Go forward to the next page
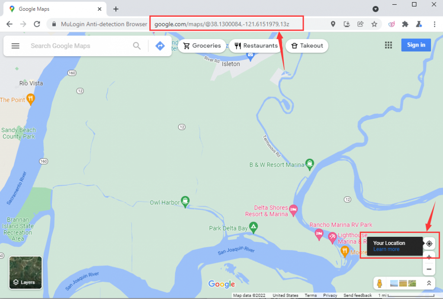The image size is (443, 299). click(23, 24)
